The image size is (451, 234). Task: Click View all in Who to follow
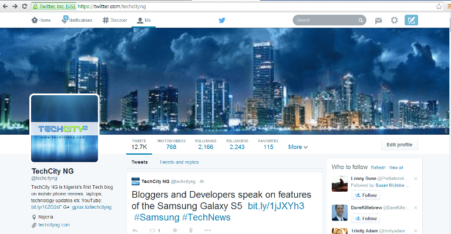point(396,168)
